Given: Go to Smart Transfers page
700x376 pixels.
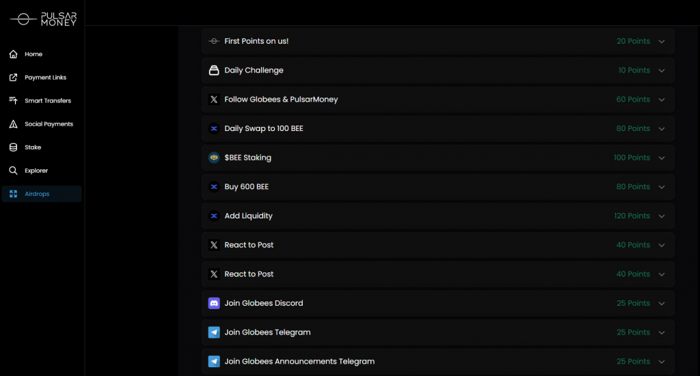Looking at the screenshot, I should point(47,100).
